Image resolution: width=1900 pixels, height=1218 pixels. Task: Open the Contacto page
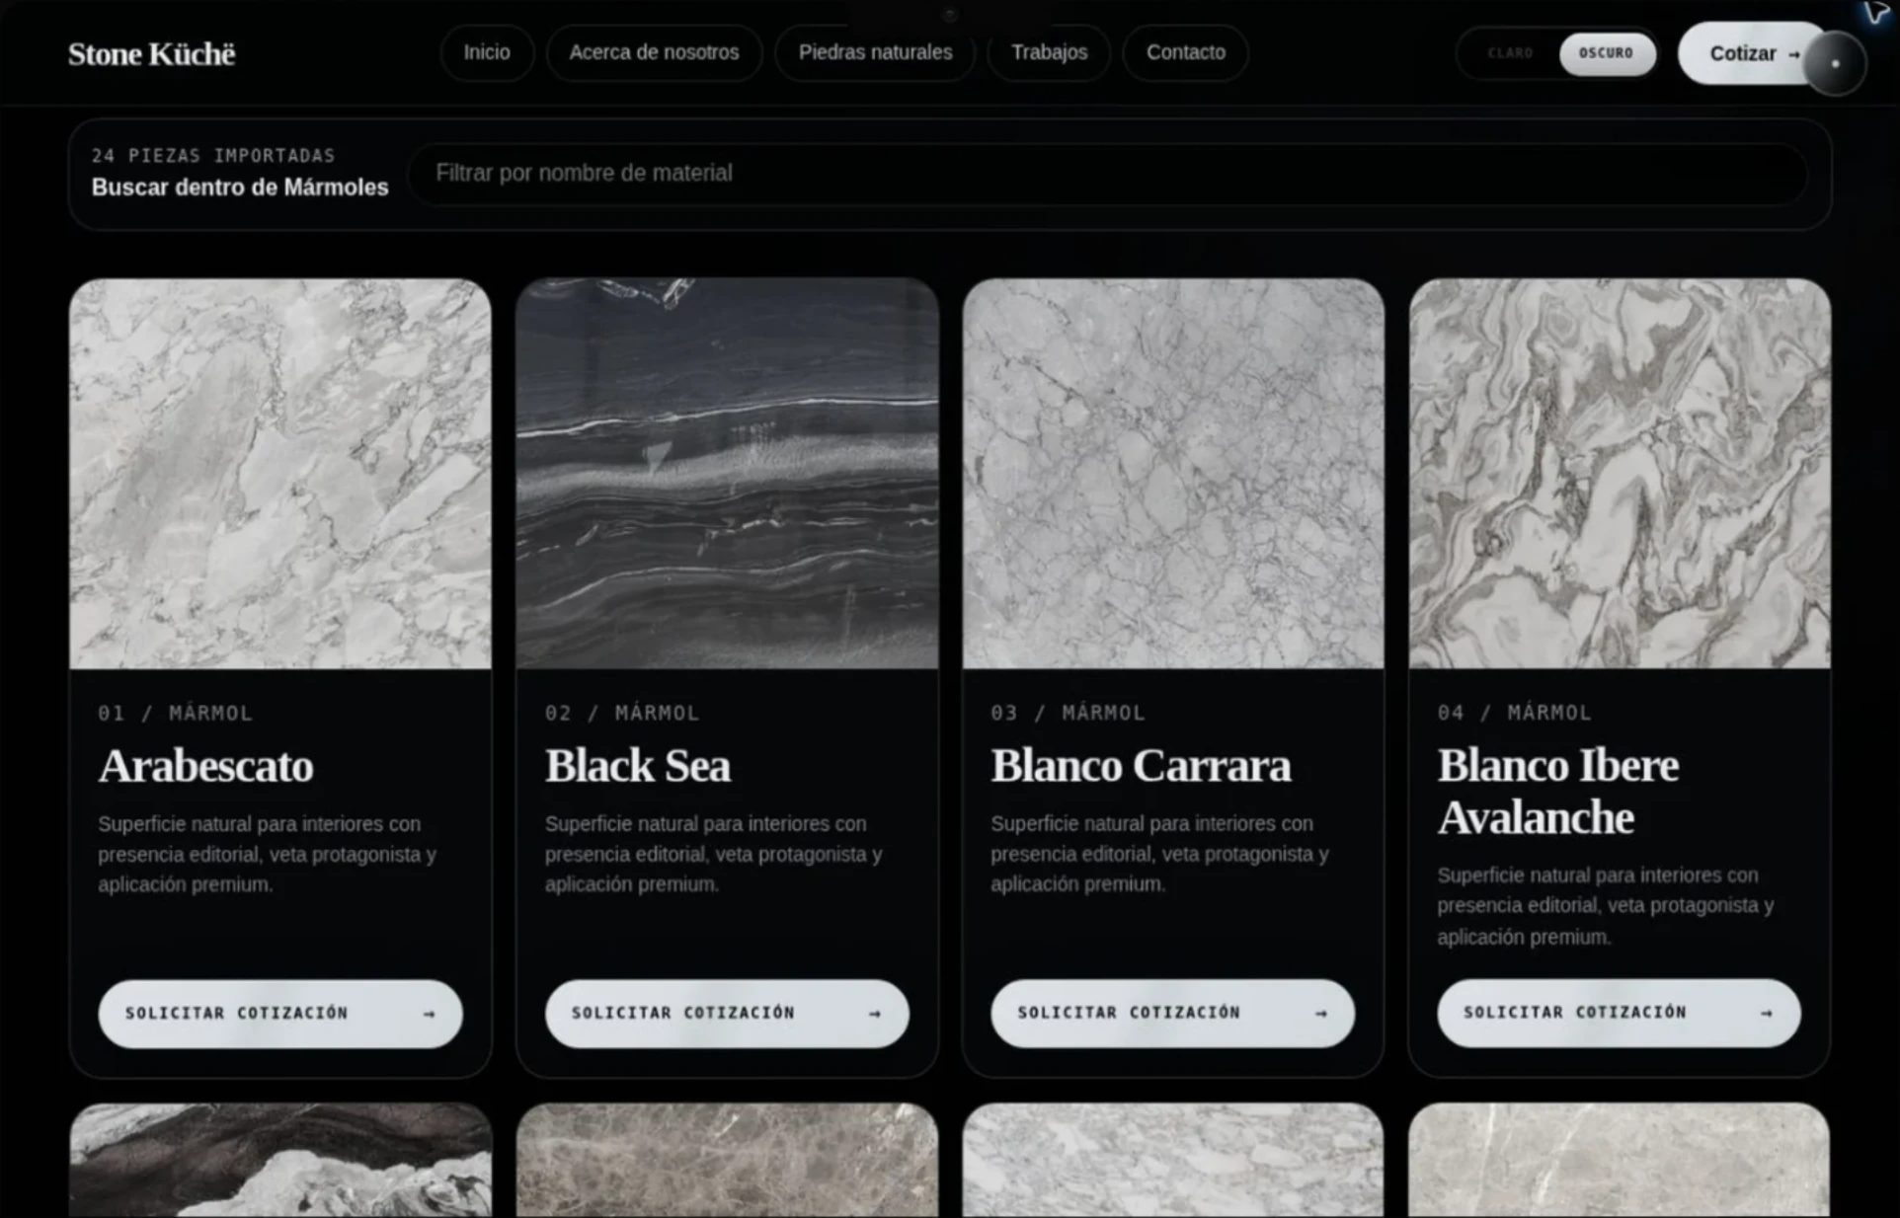pos(1185,52)
